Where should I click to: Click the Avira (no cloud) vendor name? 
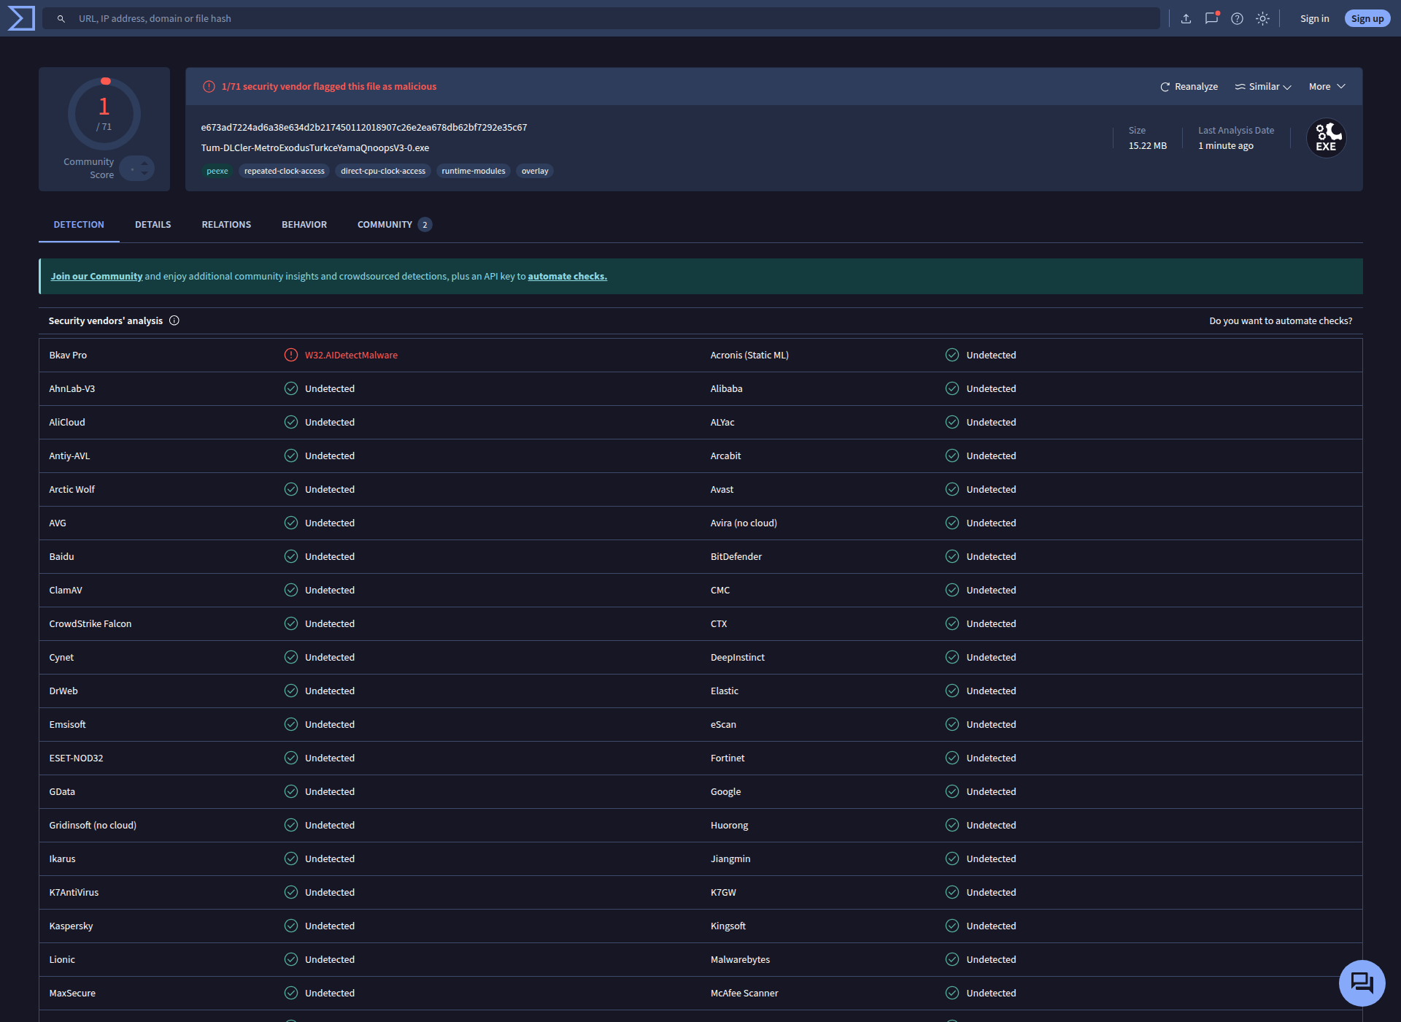[744, 523]
